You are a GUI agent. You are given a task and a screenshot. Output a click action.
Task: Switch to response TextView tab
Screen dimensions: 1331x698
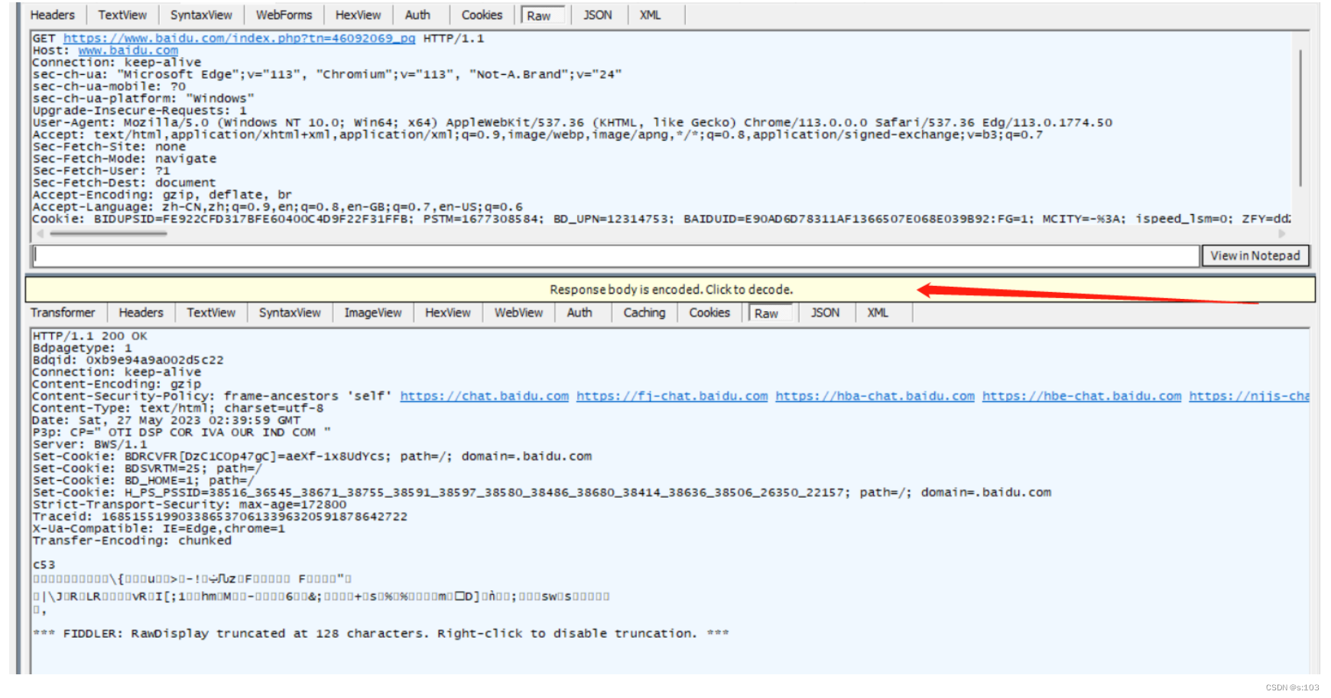(x=211, y=313)
